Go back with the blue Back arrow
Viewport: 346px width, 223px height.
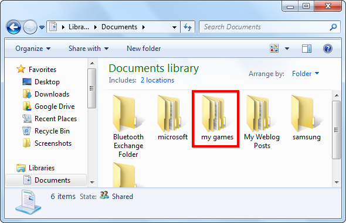(x=13, y=27)
